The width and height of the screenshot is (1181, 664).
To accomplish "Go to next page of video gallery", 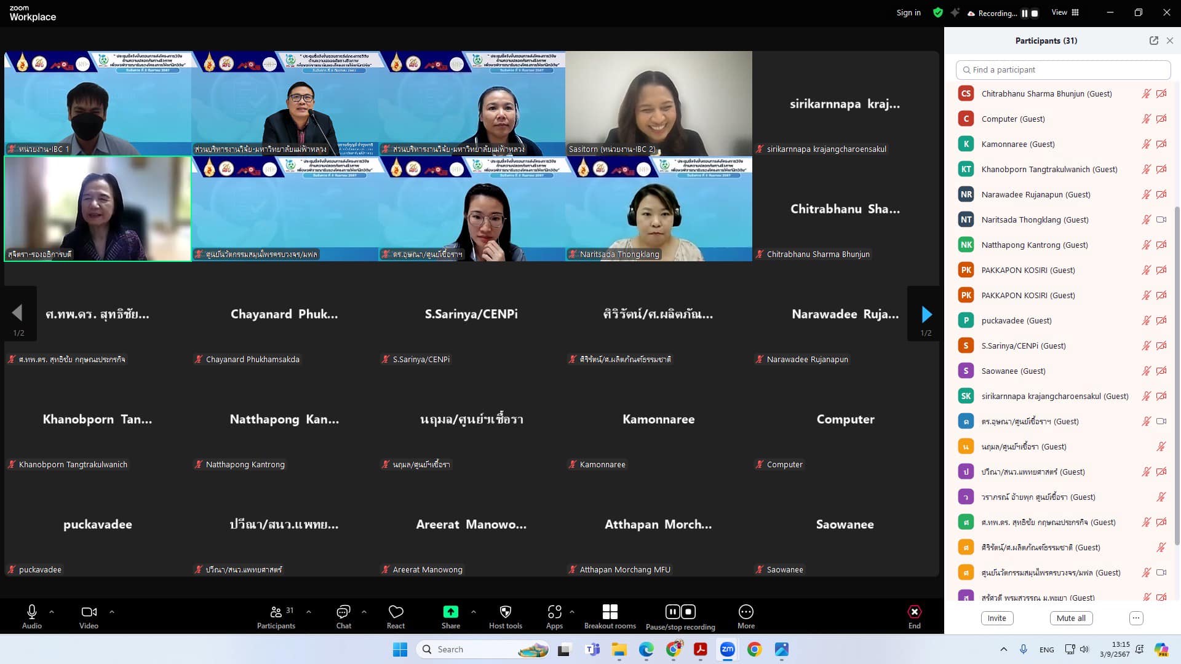I will [926, 315].
